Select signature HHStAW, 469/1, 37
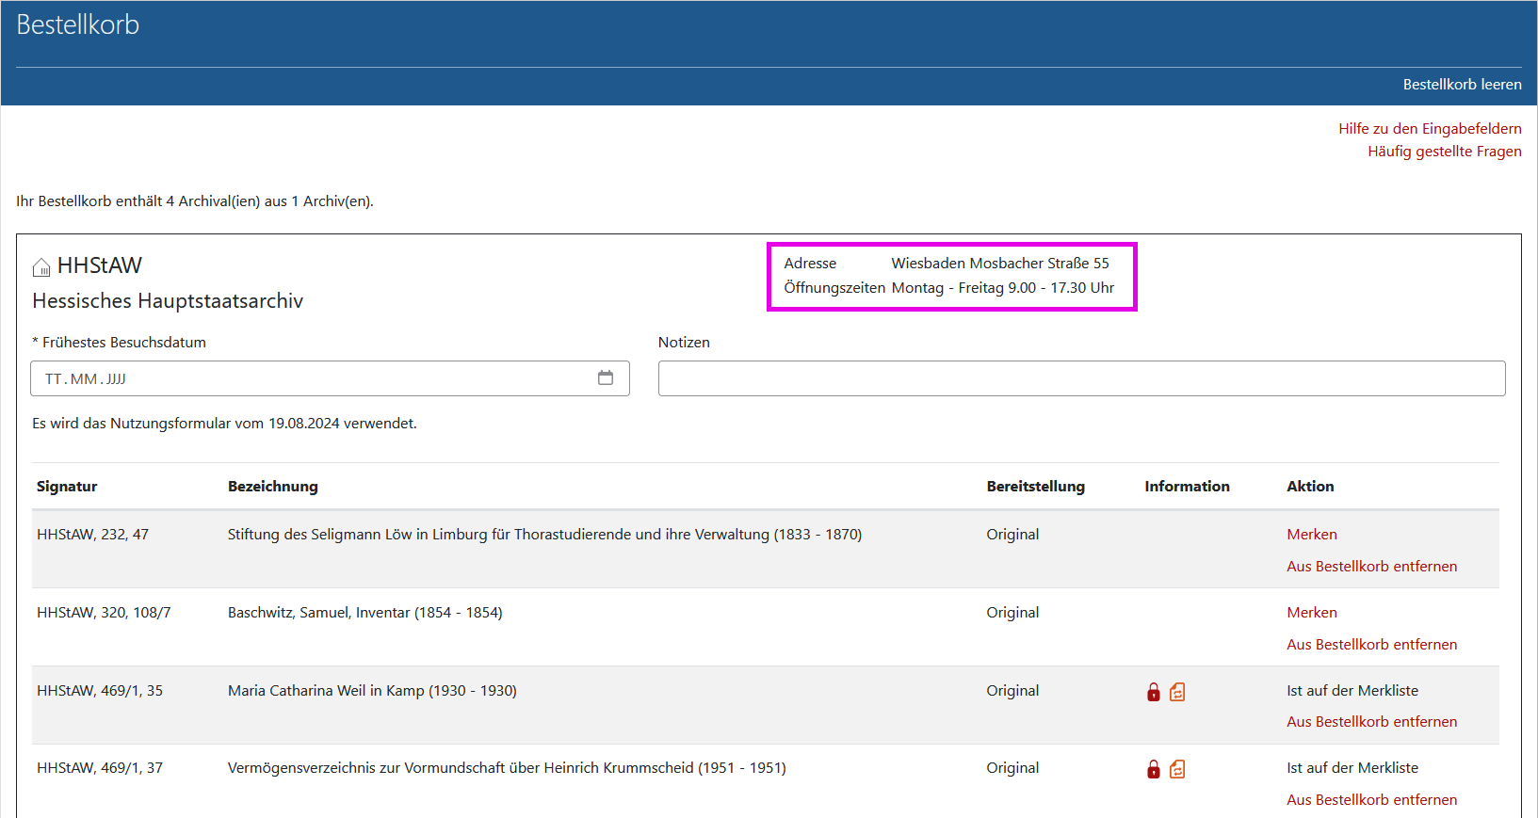This screenshot has height=818, width=1538. click(100, 768)
